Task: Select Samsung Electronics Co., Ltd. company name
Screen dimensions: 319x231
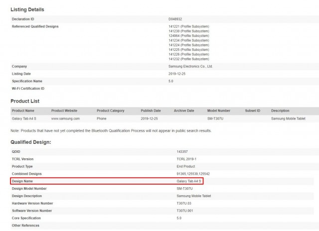Action: point(198,66)
